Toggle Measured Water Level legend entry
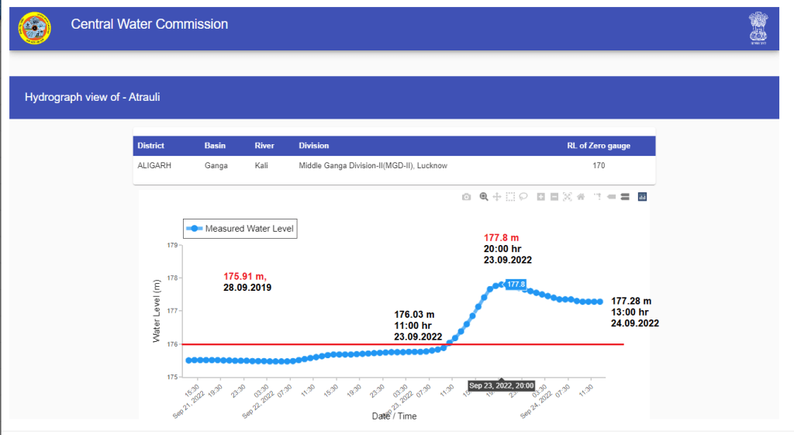794x435 pixels. coord(240,229)
